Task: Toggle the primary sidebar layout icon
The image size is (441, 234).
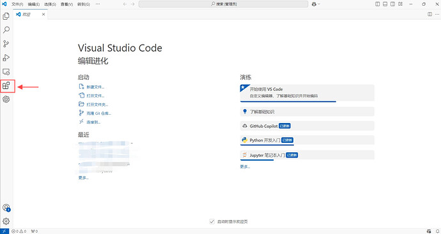Action: click(x=378, y=4)
